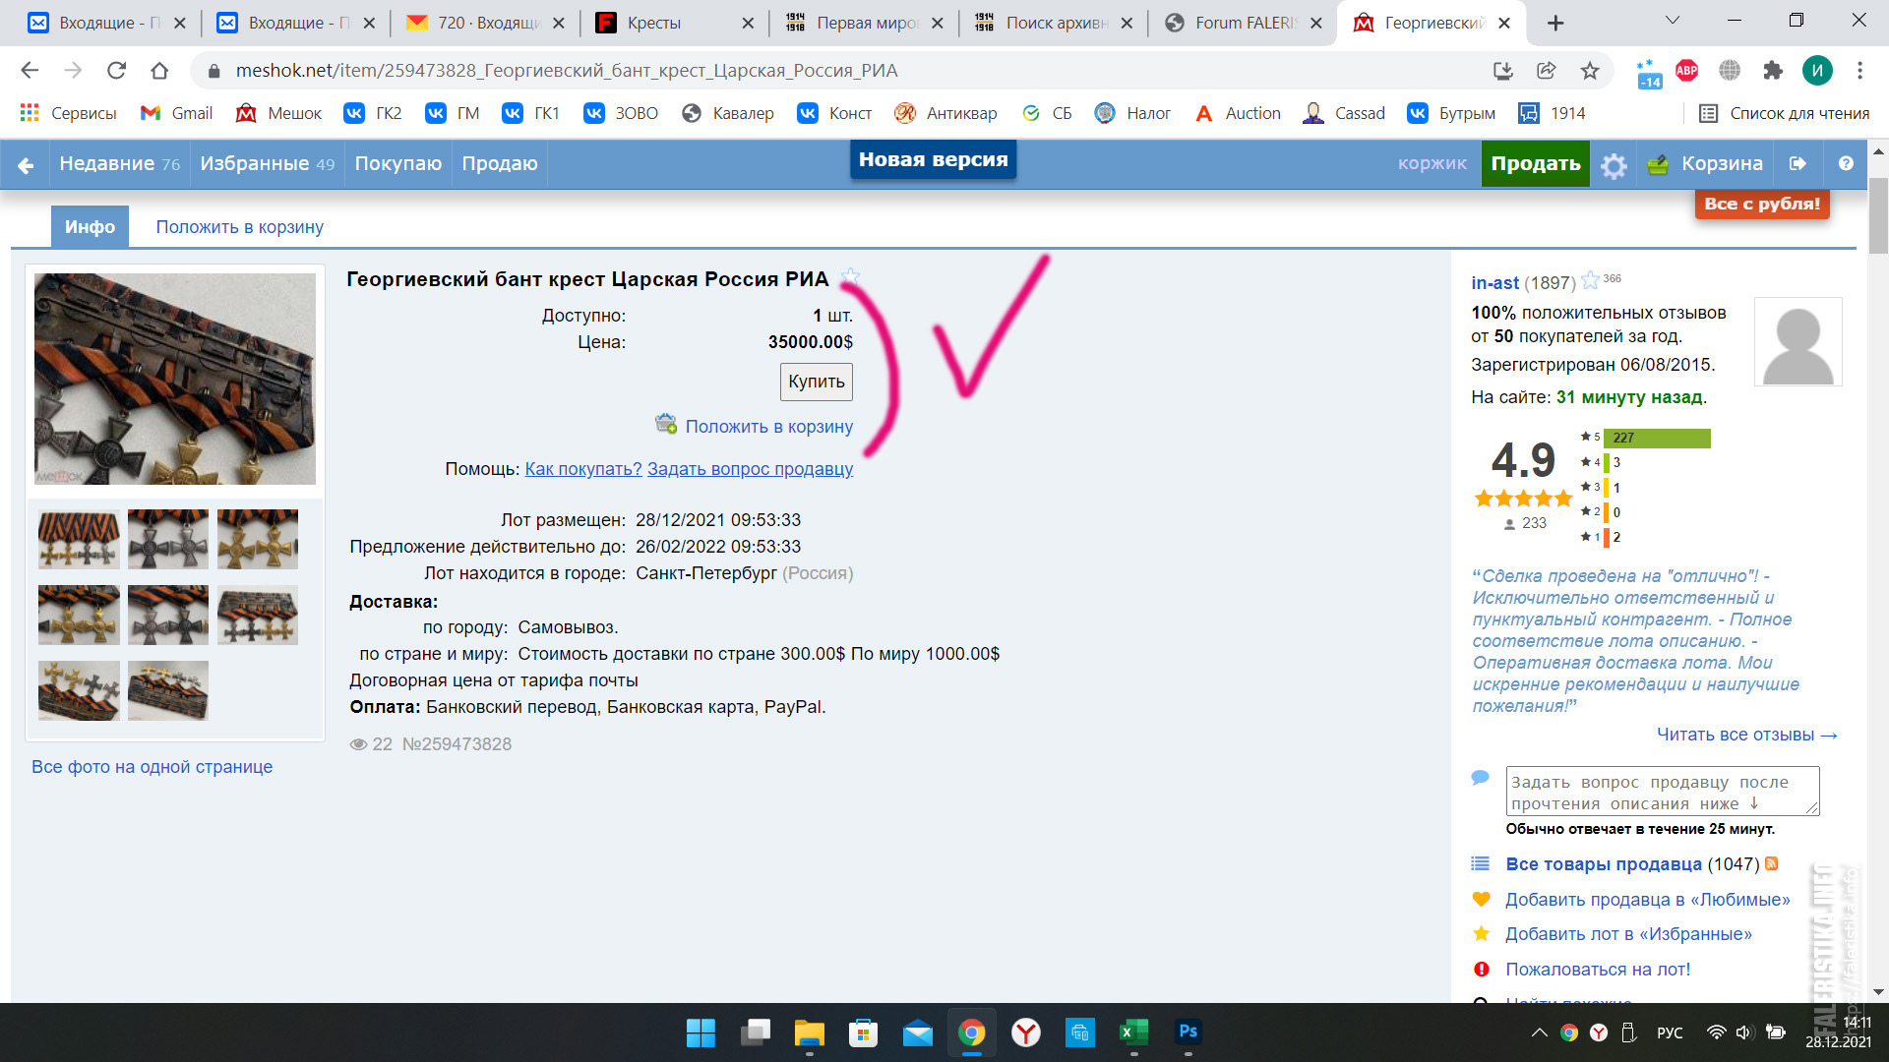1889x1062 pixels.
Task: Click the 5-star green rating bar
Action: coord(1657,438)
